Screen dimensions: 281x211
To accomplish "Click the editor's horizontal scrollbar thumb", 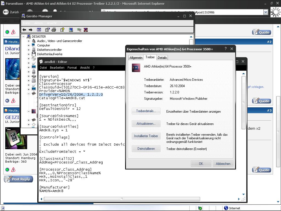I will [122, 199].
